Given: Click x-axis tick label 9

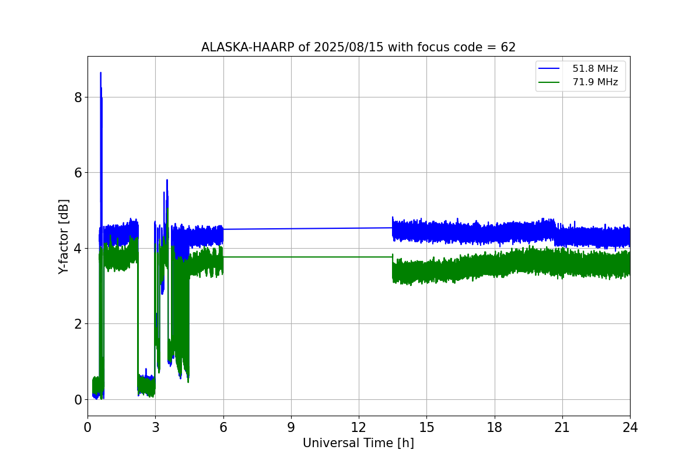Looking at the screenshot, I should click(291, 427).
